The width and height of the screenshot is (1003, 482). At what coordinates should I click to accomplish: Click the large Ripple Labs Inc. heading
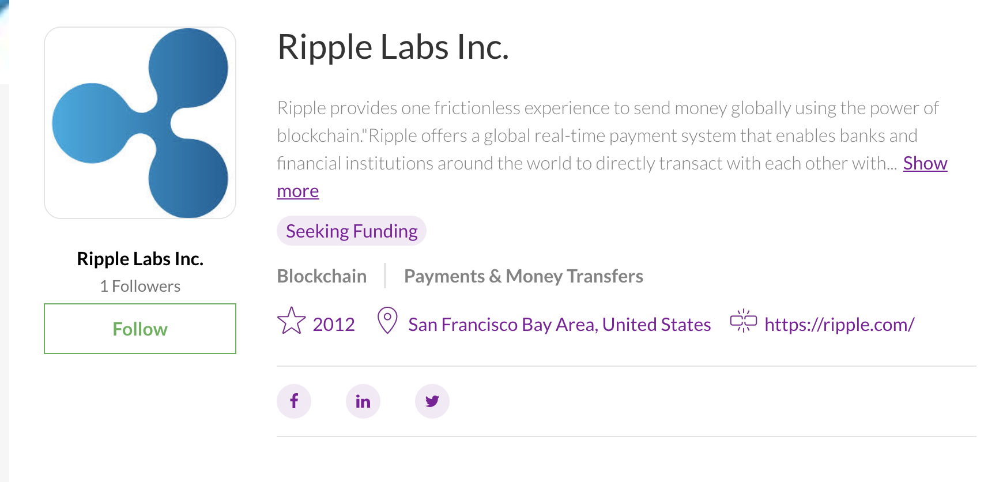pos(393,47)
